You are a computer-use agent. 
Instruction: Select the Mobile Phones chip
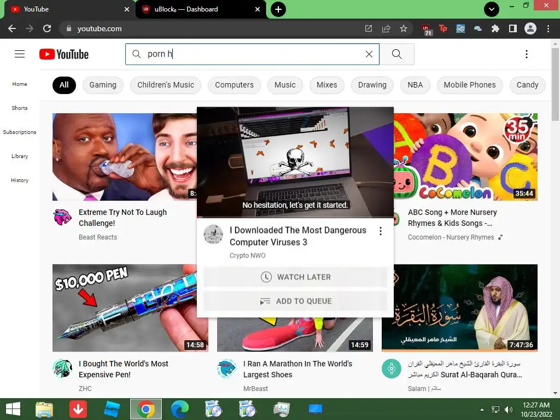tap(470, 85)
